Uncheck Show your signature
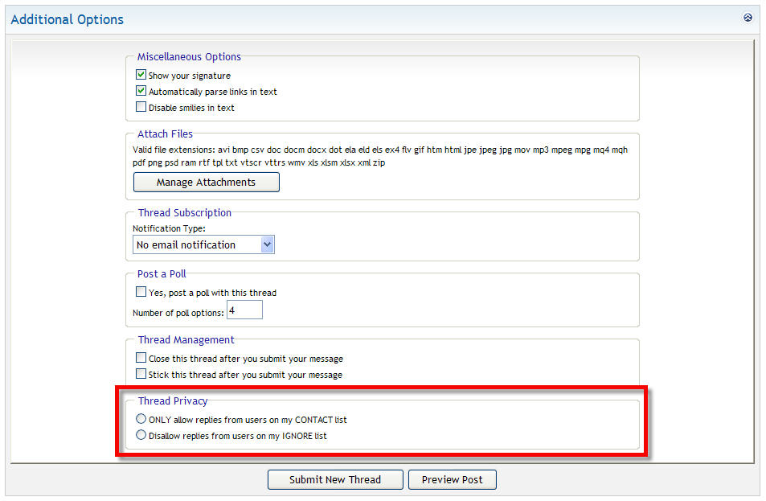The height and width of the screenshot is (501, 766). pos(141,75)
